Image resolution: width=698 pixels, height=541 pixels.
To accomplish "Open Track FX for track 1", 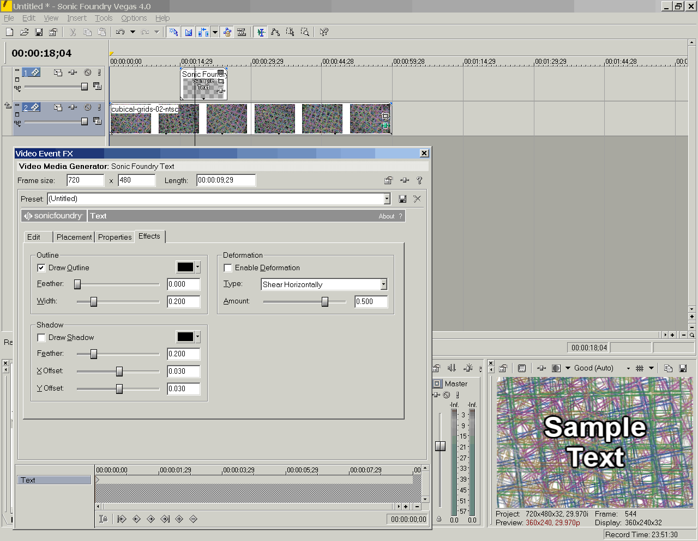I will (73, 72).
